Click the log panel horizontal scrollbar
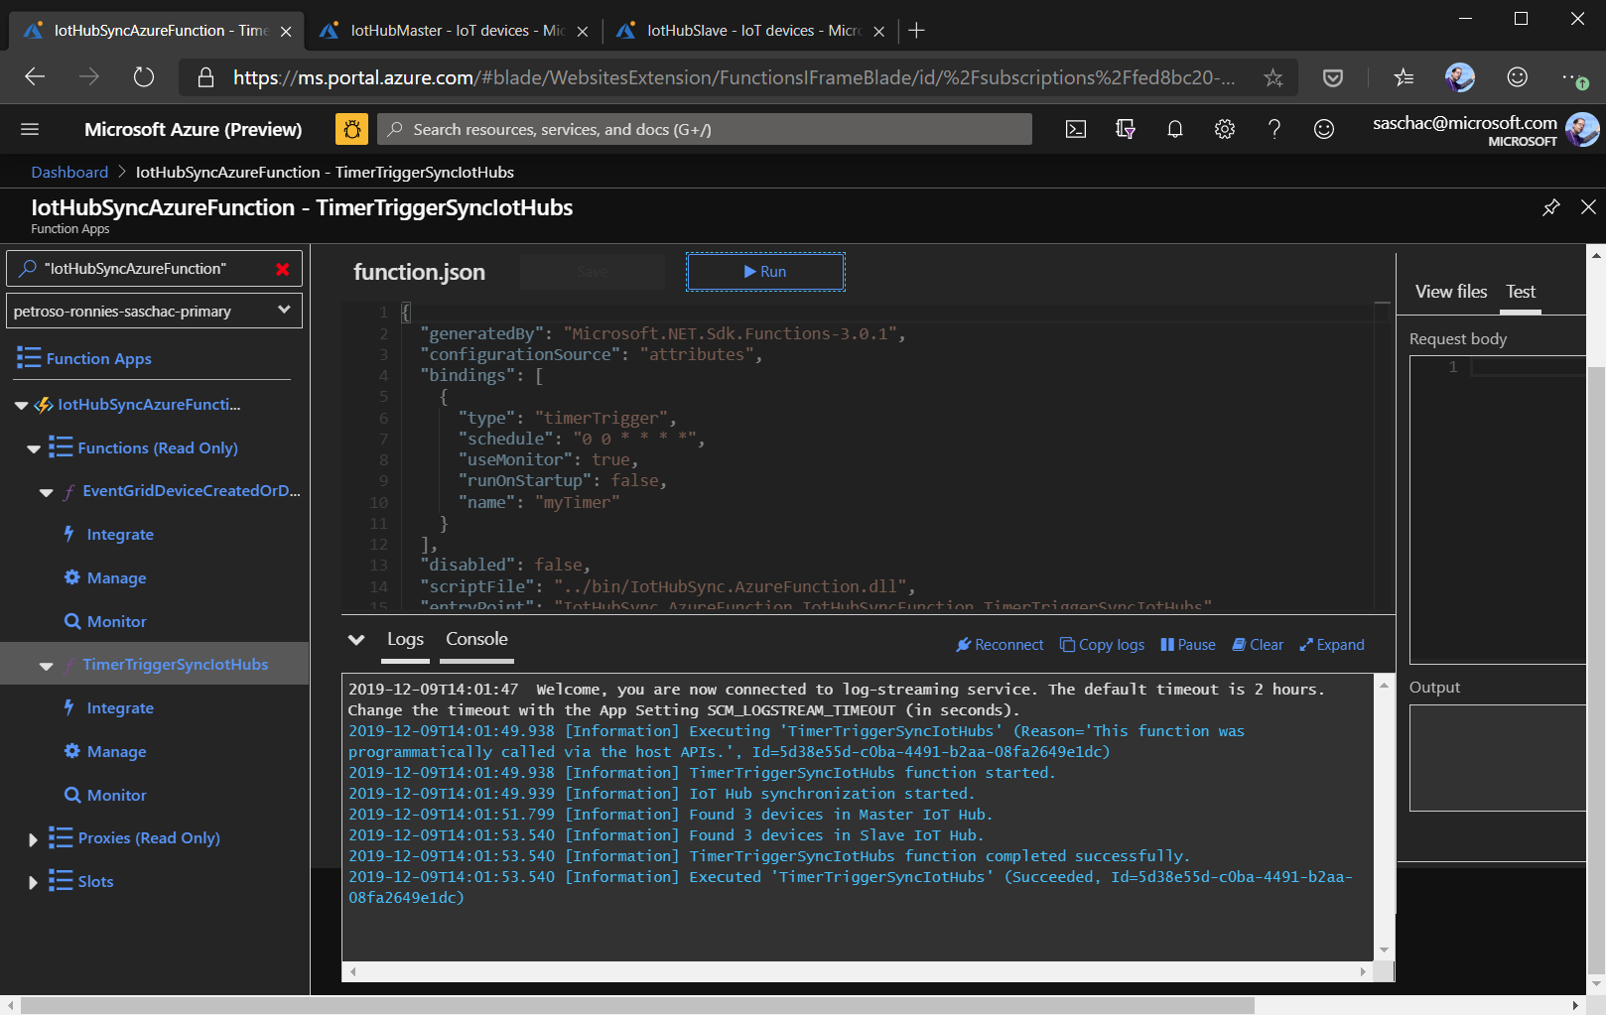The height and width of the screenshot is (1015, 1606). [859, 971]
